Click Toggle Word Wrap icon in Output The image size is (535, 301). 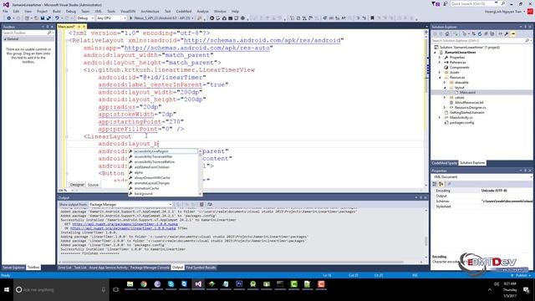click(x=210, y=204)
